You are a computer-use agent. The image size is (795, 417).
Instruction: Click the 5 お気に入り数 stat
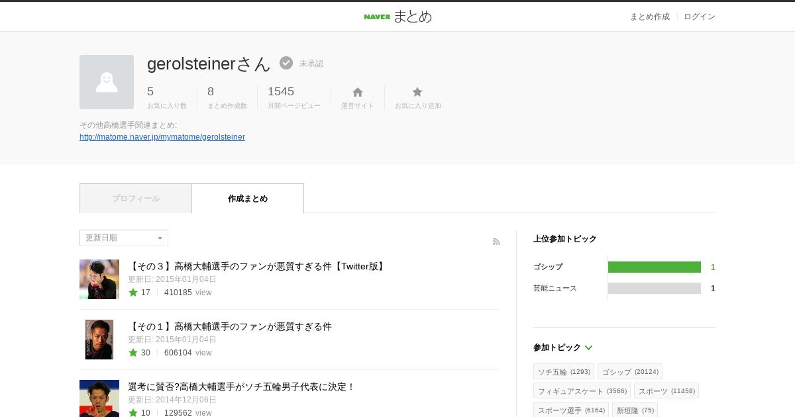click(167, 97)
